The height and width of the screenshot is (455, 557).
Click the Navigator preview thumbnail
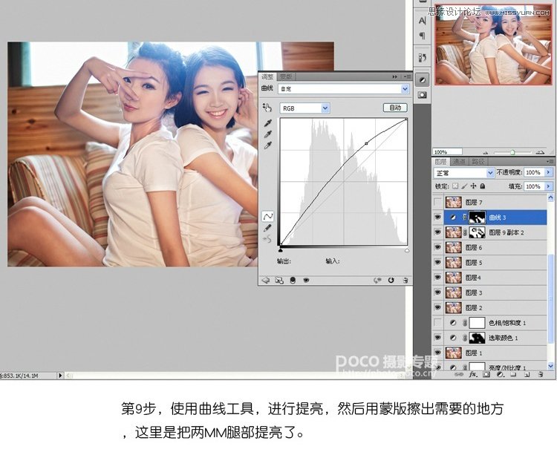point(493,45)
